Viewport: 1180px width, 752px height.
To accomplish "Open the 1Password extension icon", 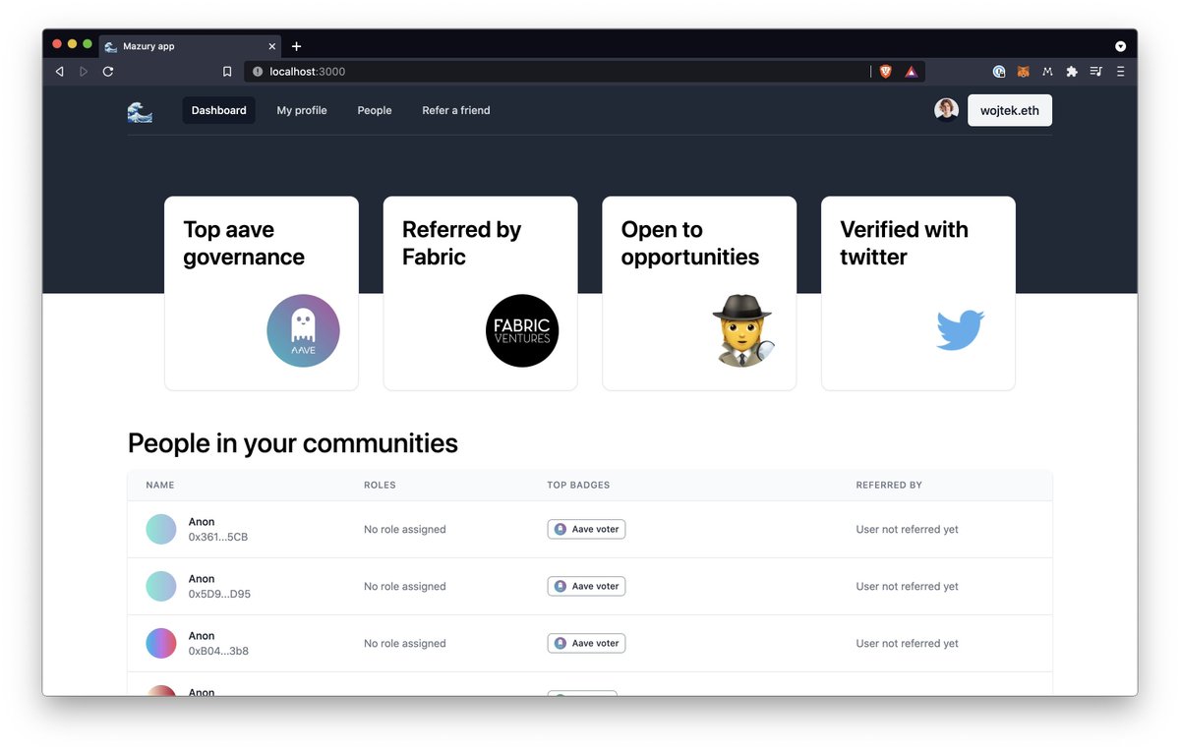I will [999, 72].
